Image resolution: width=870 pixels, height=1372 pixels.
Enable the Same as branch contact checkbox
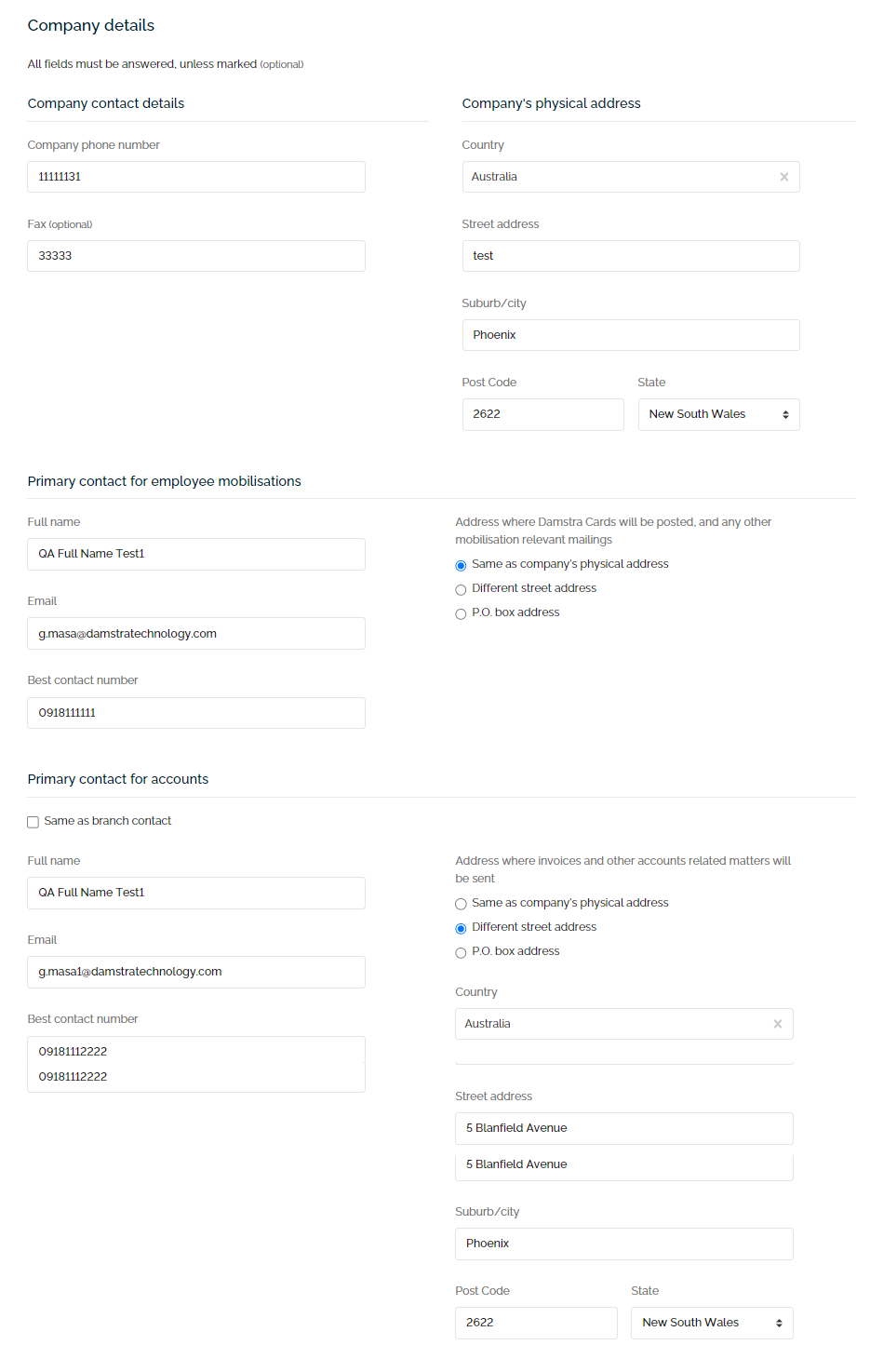[33, 821]
